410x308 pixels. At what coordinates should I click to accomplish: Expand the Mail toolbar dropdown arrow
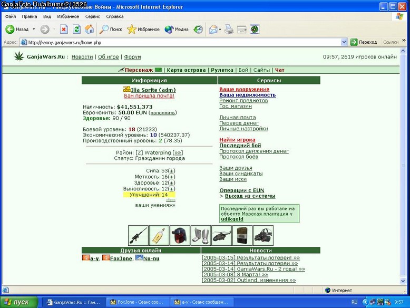(x=220, y=30)
